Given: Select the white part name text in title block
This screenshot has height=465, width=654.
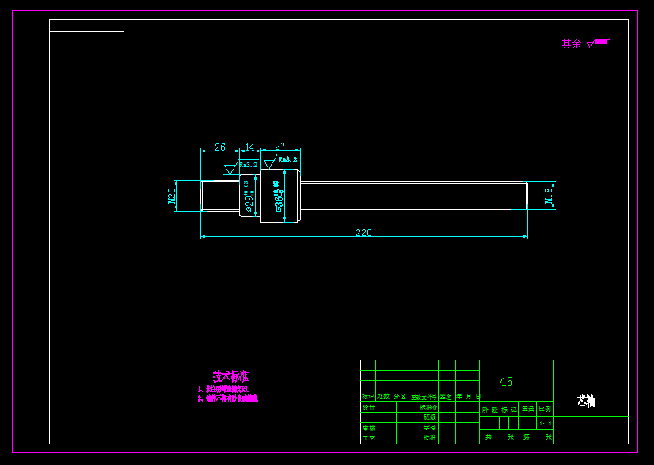Looking at the screenshot, I should click(x=586, y=402).
